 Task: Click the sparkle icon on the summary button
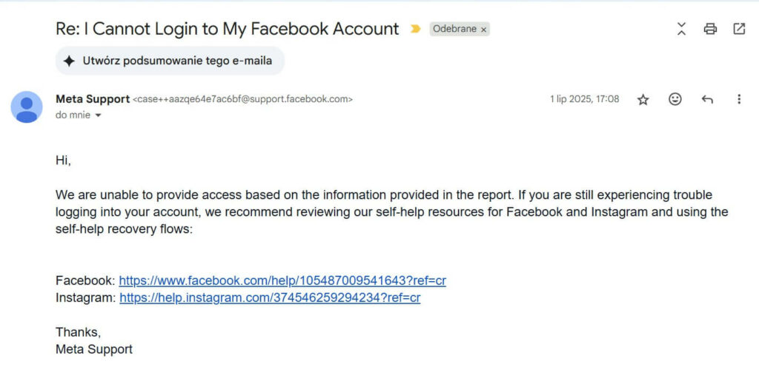[x=69, y=61]
